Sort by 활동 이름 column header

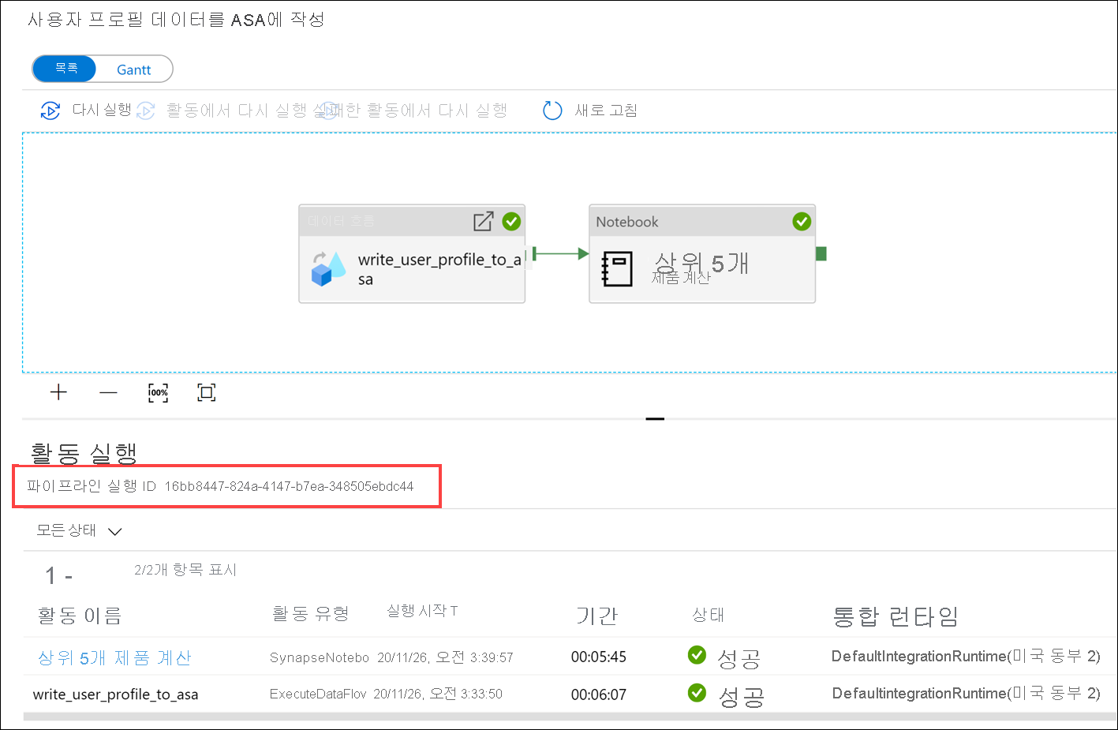tap(80, 616)
